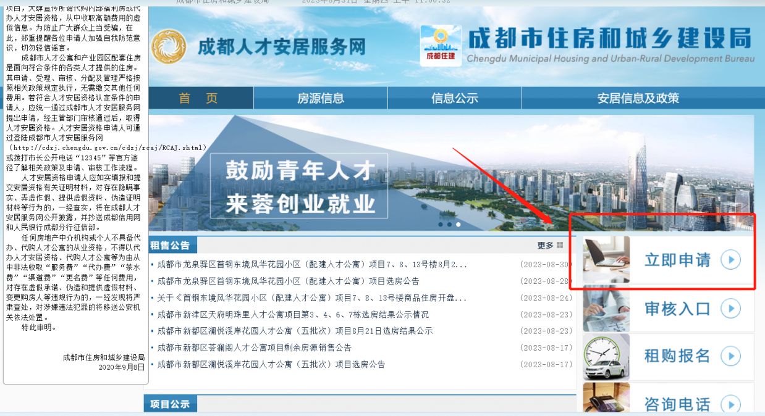Click the 咨询电话 button label
The height and width of the screenshot is (416, 765).
pyautogui.click(x=677, y=404)
